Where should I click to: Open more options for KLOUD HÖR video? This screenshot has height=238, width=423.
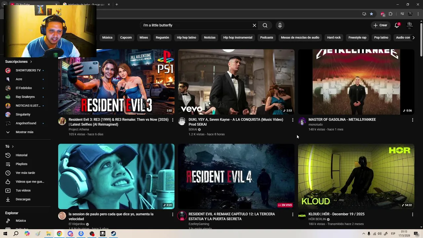tap(412, 215)
